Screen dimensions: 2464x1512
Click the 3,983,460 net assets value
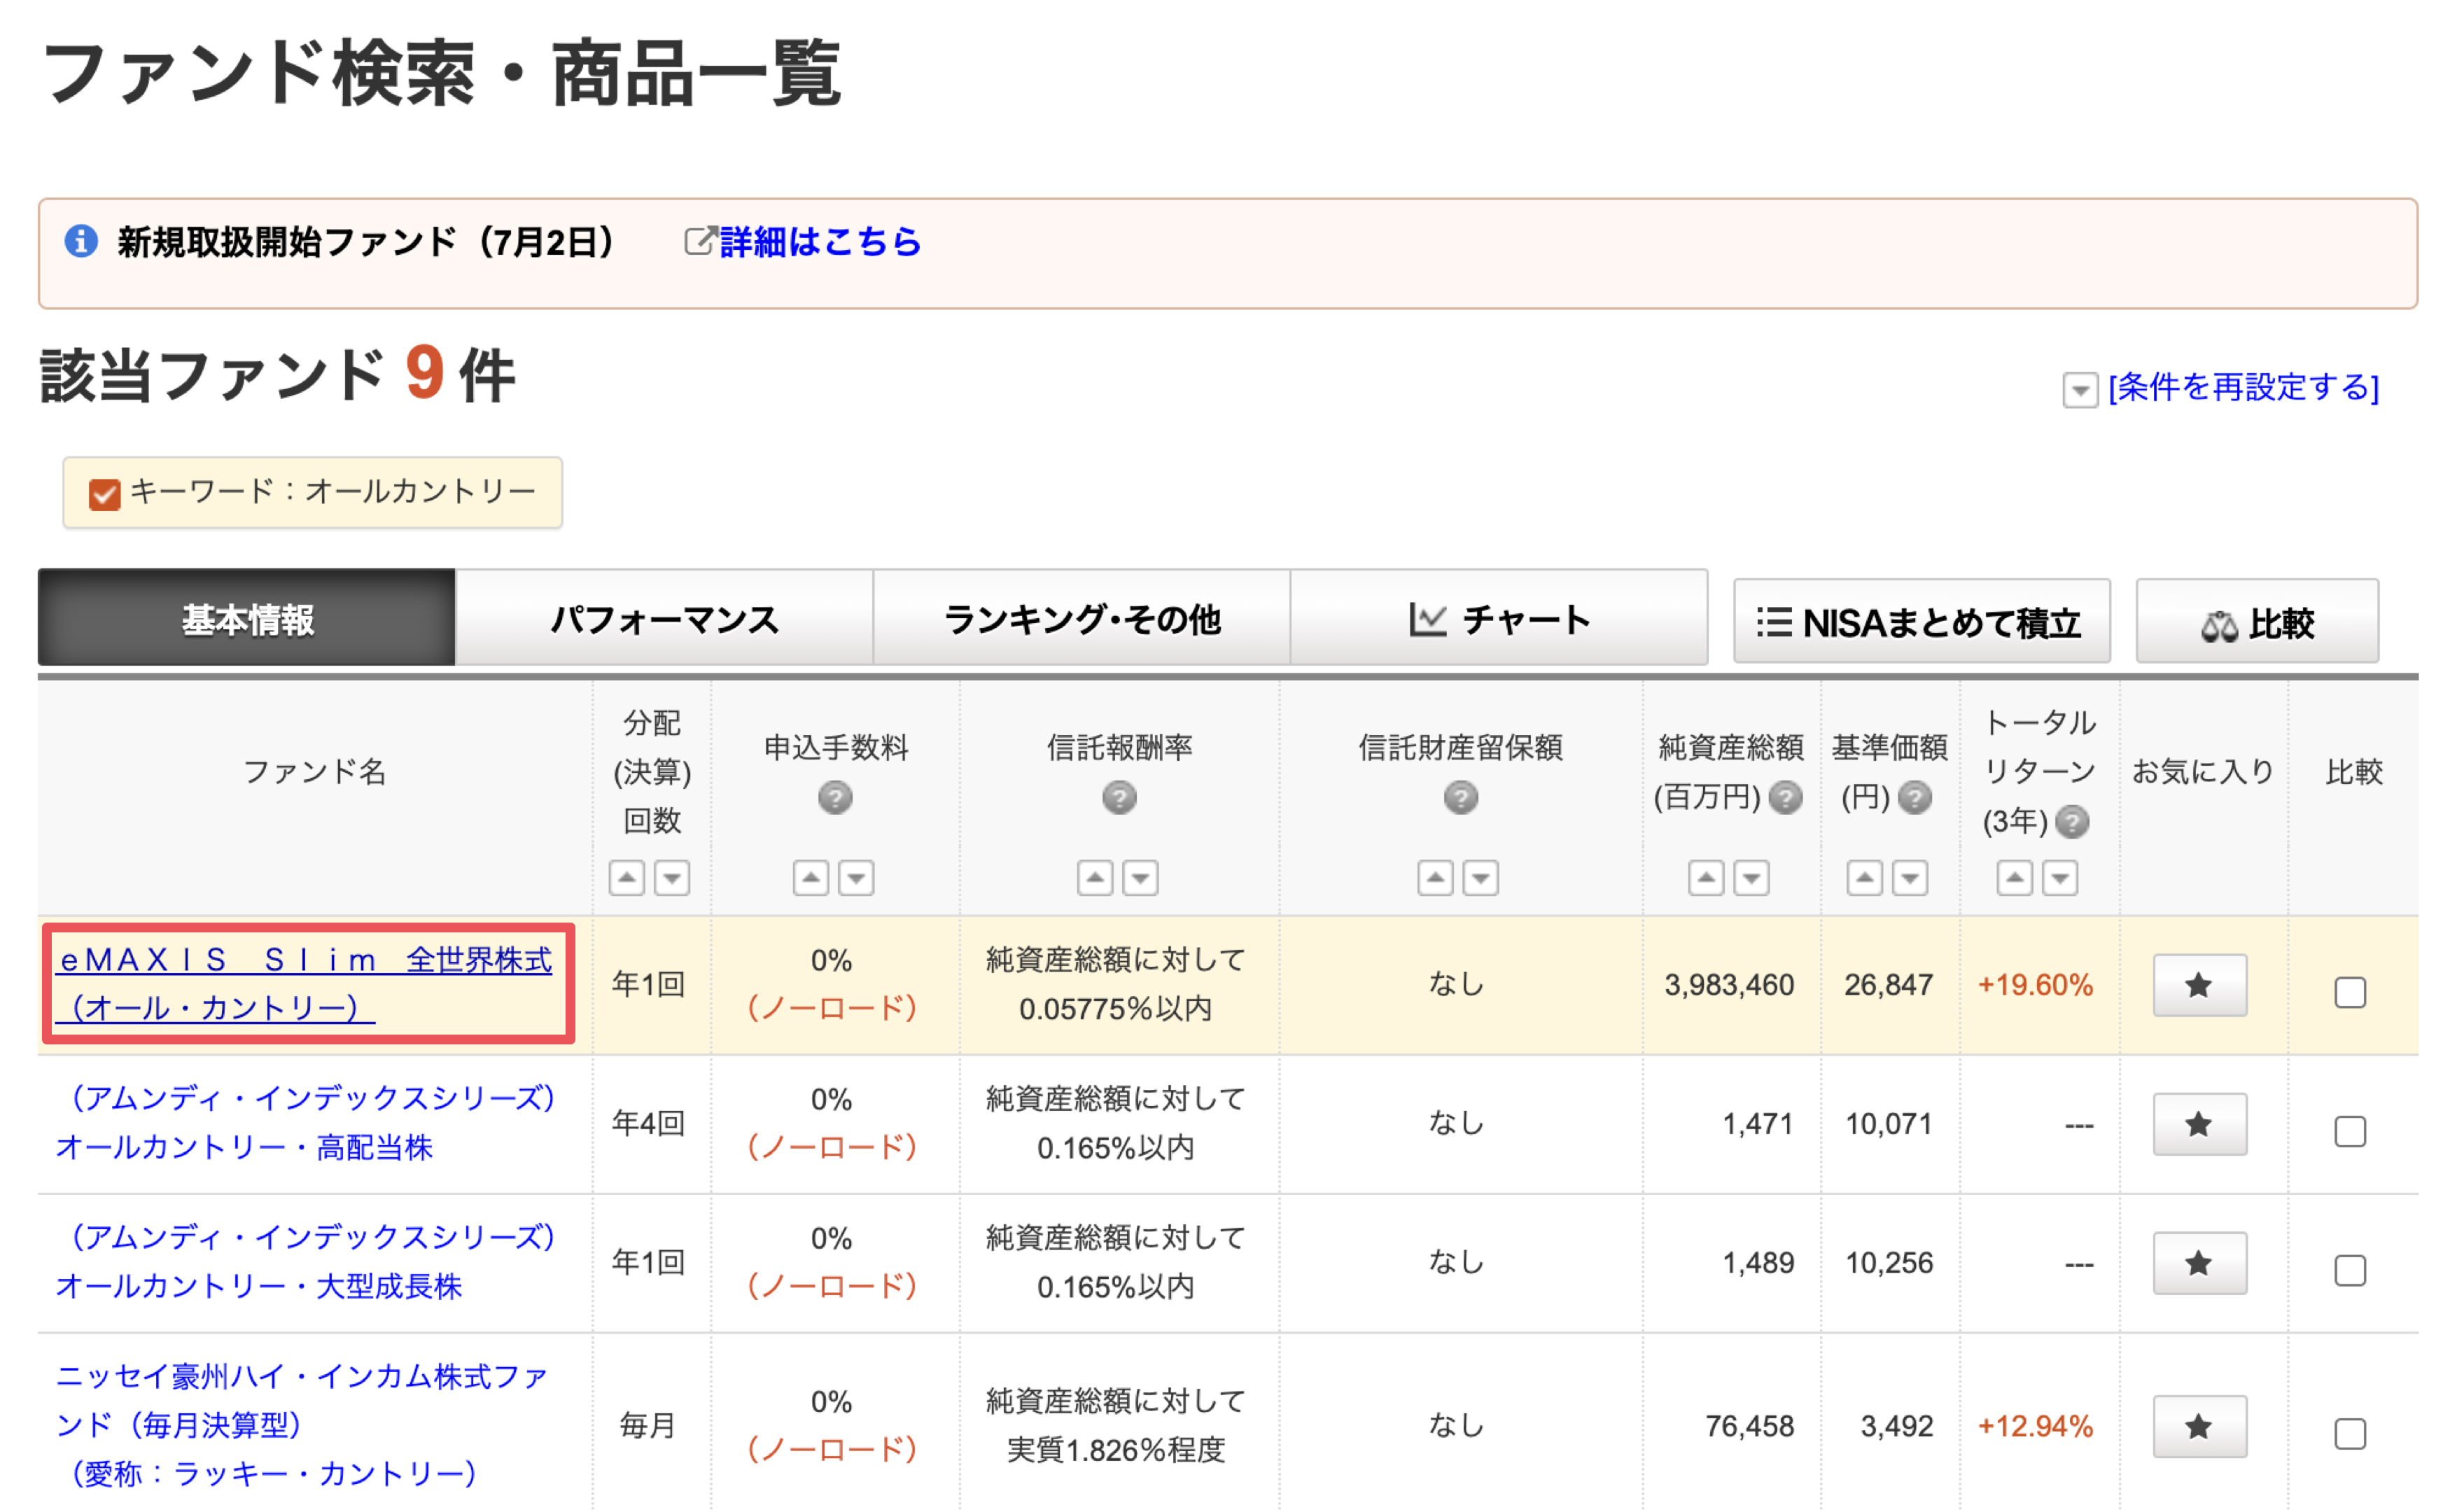(1729, 985)
